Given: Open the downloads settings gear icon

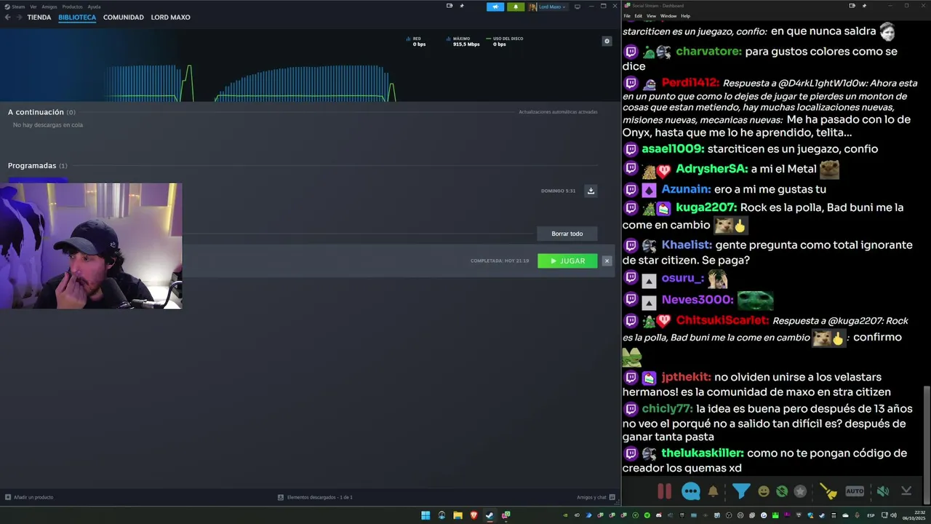Looking at the screenshot, I should (607, 41).
